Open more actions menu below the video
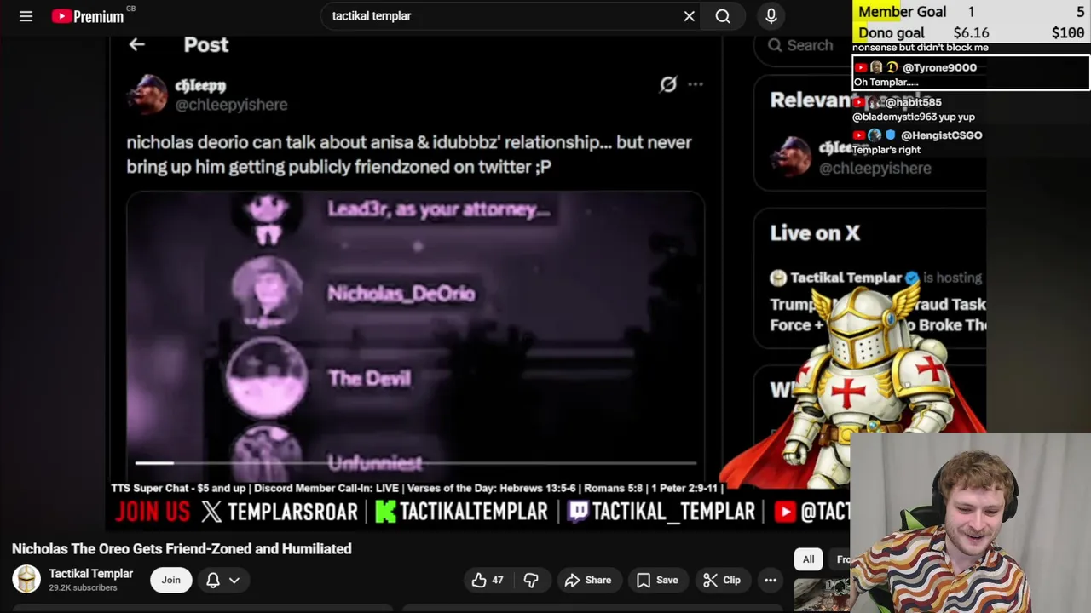 [x=771, y=580]
